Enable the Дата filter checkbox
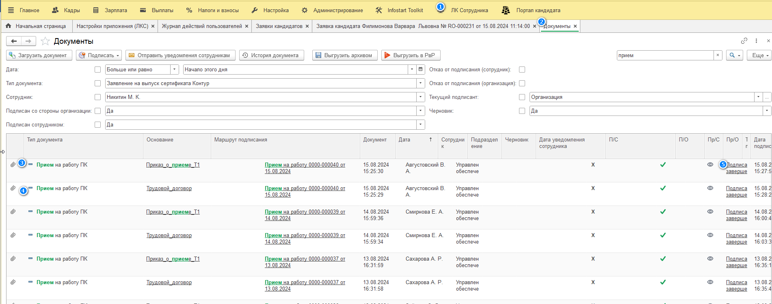The image size is (772, 304). (x=97, y=70)
